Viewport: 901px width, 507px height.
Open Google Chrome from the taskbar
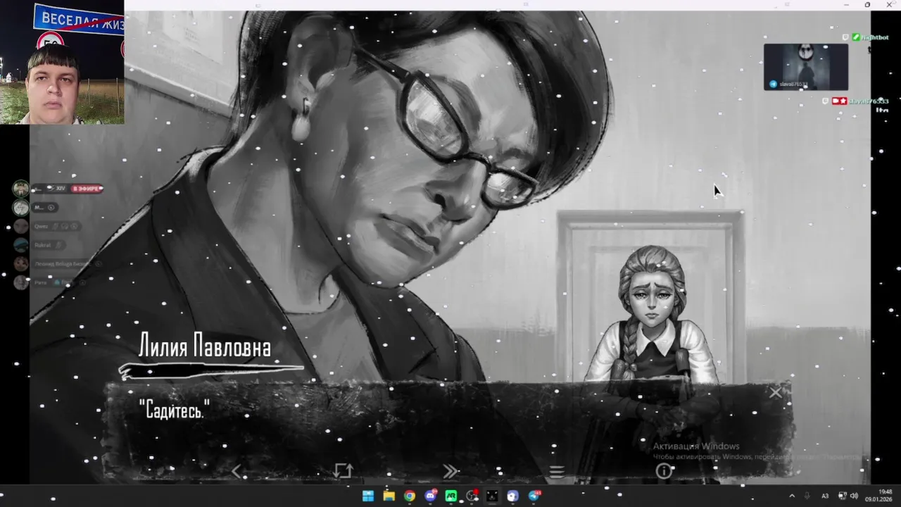409,496
